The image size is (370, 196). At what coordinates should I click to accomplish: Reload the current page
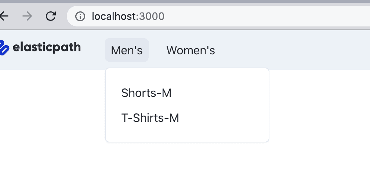point(51,16)
